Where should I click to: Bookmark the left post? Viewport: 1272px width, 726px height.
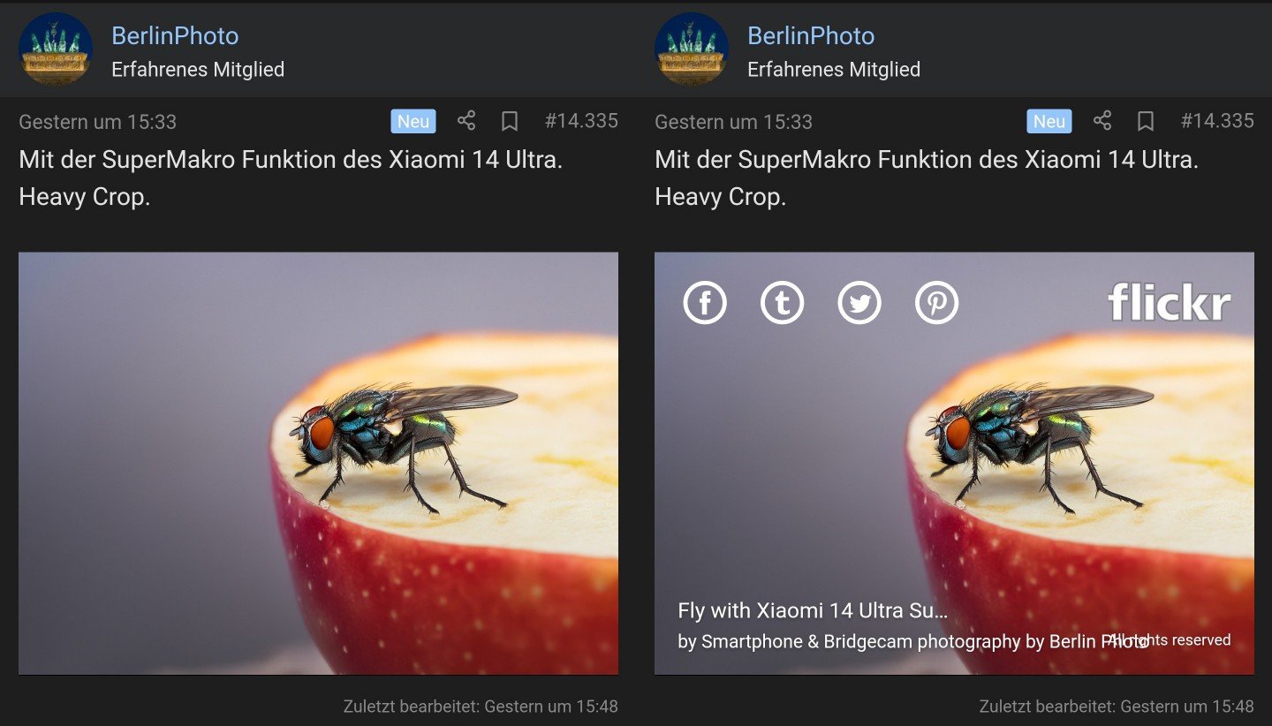(510, 121)
